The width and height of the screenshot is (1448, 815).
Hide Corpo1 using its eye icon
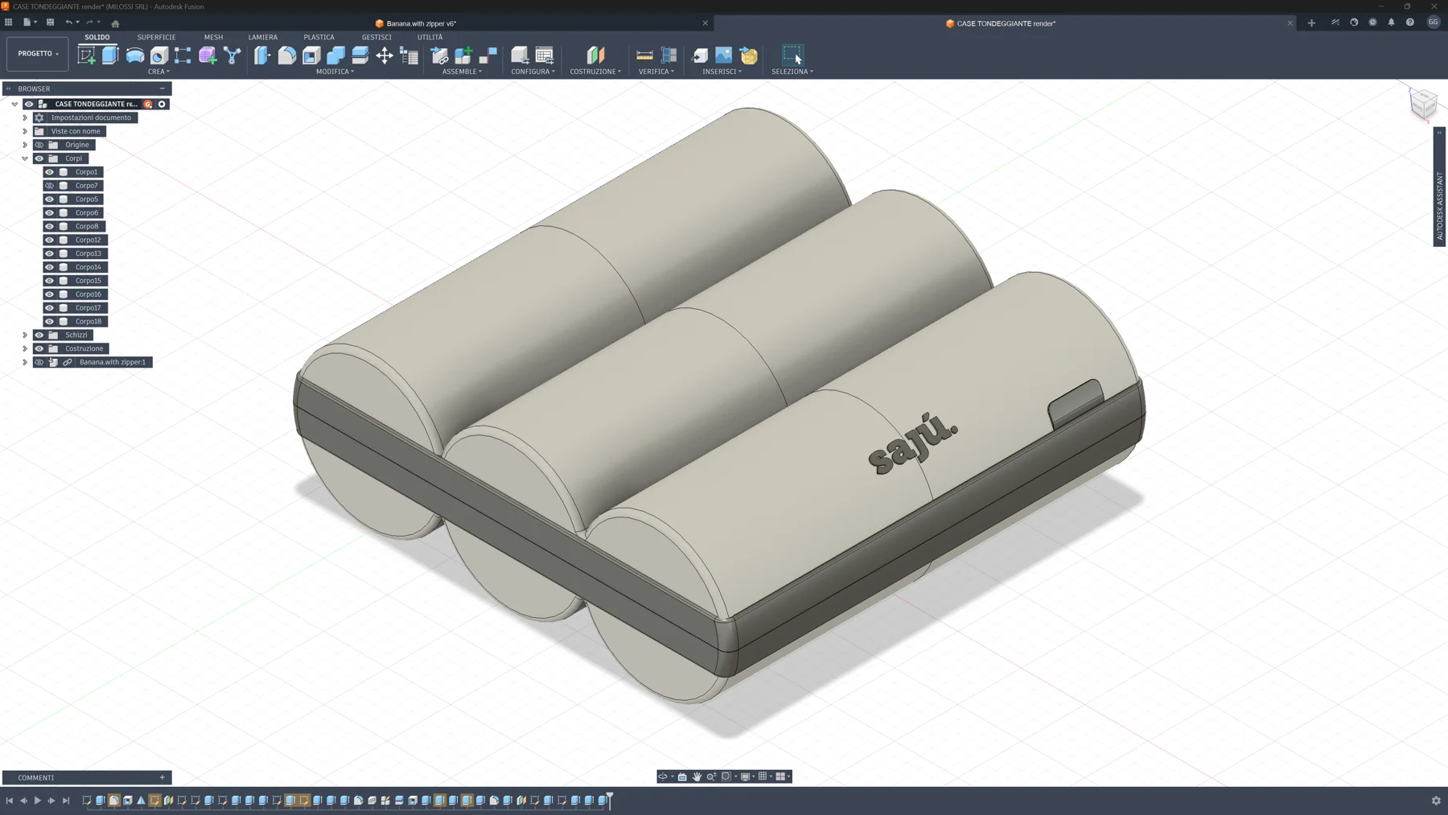[x=49, y=172]
